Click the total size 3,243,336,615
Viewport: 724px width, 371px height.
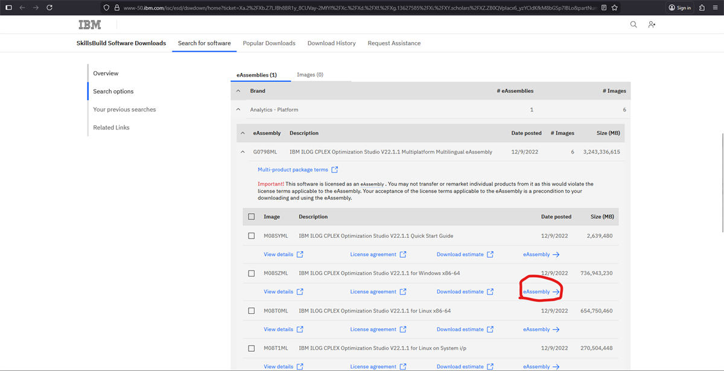tap(602, 152)
